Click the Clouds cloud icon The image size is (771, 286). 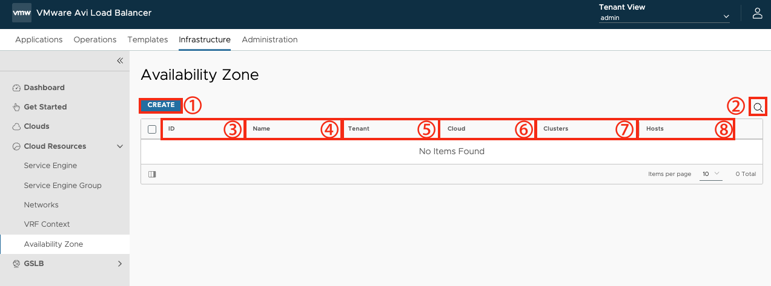click(x=16, y=126)
